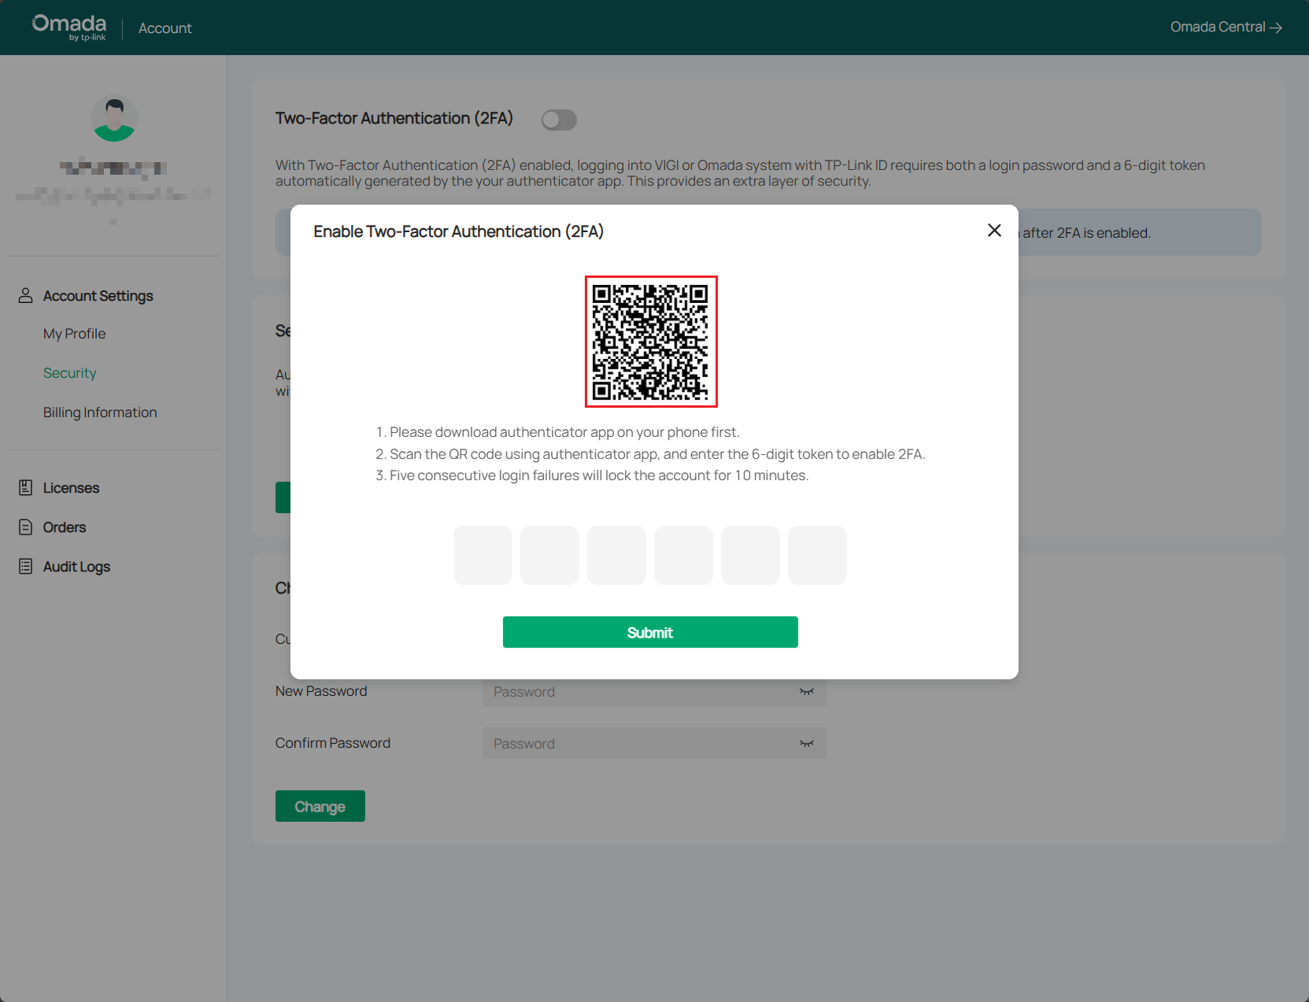Show the Confirm Password text via eye icon
The image size is (1309, 1002).
click(x=806, y=743)
